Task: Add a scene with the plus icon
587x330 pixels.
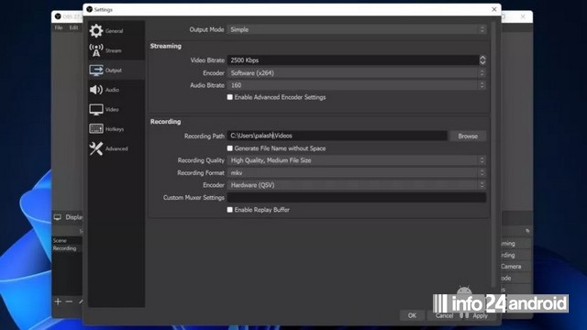Action: (x=58, y=302)
